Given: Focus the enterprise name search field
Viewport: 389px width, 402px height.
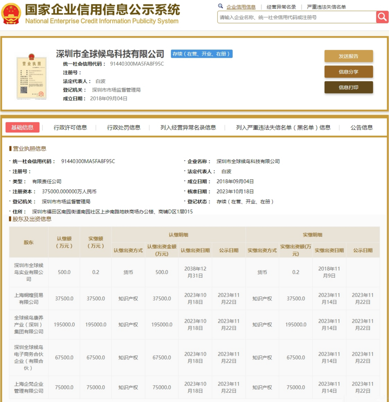Looking at the screenshot, I should click(x=297, y=17).
